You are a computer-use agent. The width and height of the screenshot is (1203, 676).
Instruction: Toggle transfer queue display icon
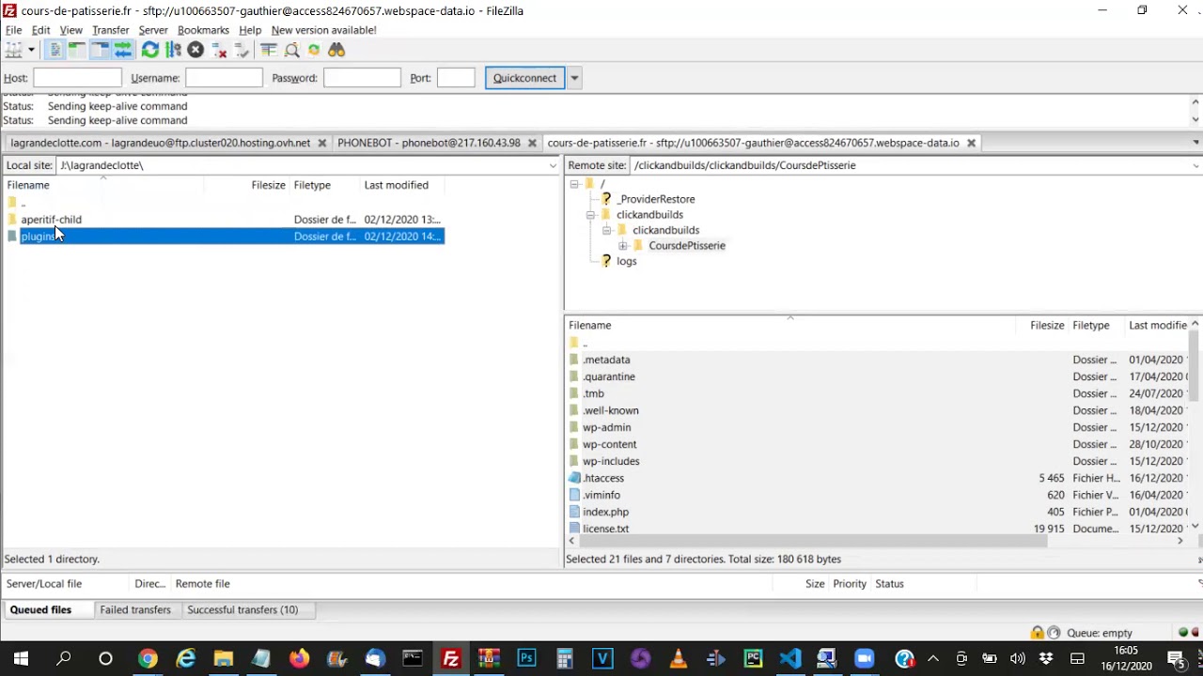[x=122, y=50]
